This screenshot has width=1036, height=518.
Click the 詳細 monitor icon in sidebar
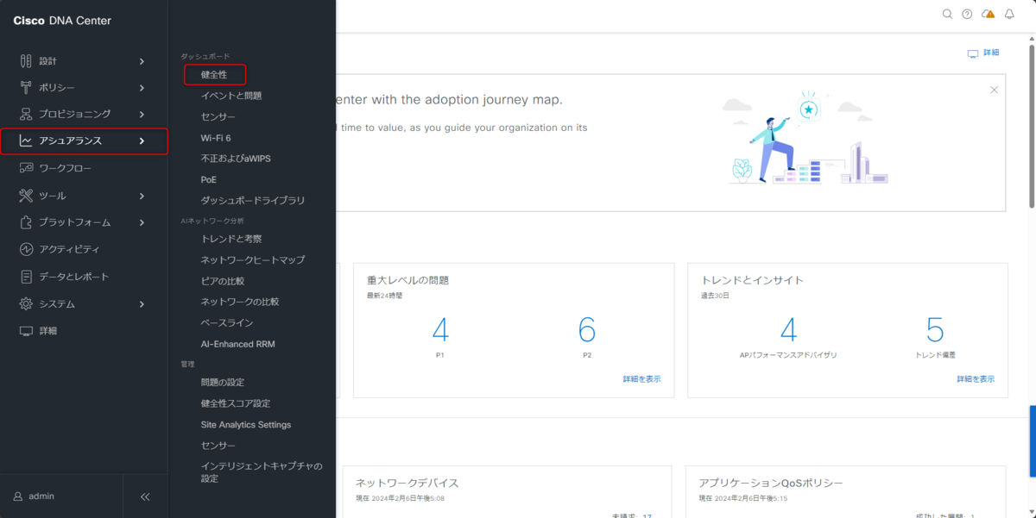point(26,331)
